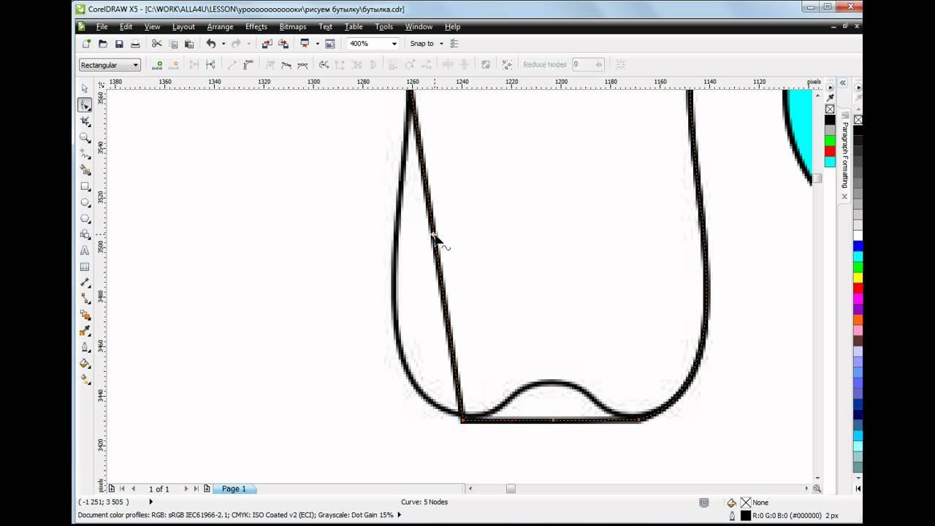Select the Color Eyedropper tool in the toolbox
The image size is (935, 526).
(x=85, y=331)
